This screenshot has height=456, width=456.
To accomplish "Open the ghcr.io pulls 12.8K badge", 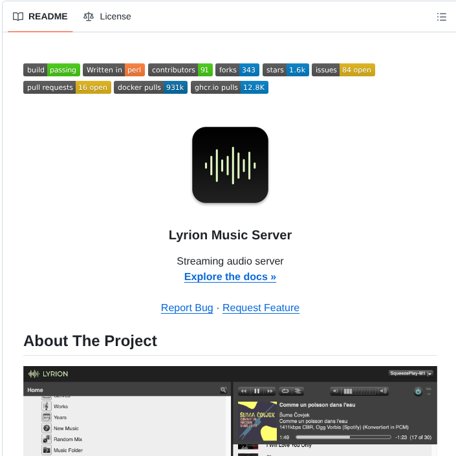I will pyautogui.click(x=230, y=87).
